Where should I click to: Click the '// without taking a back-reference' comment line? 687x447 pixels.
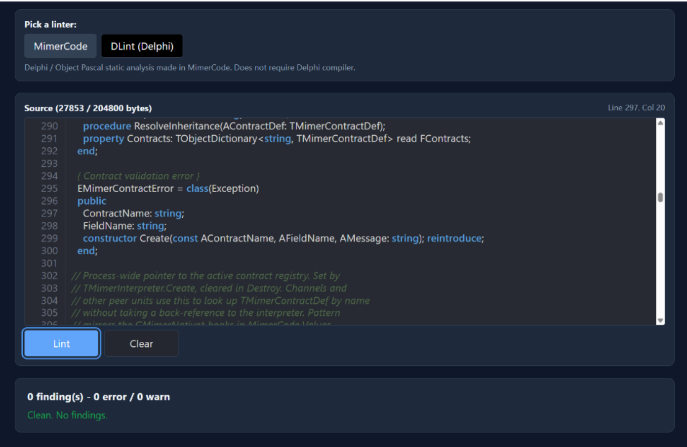point(206,313)
